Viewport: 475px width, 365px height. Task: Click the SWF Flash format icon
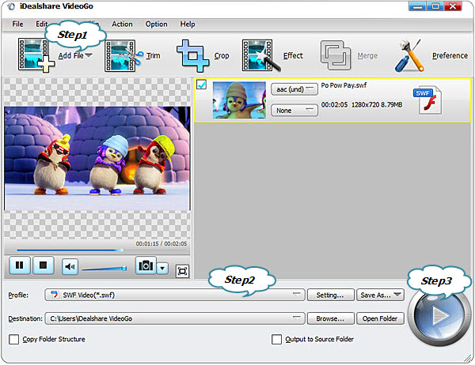point(427,100)
